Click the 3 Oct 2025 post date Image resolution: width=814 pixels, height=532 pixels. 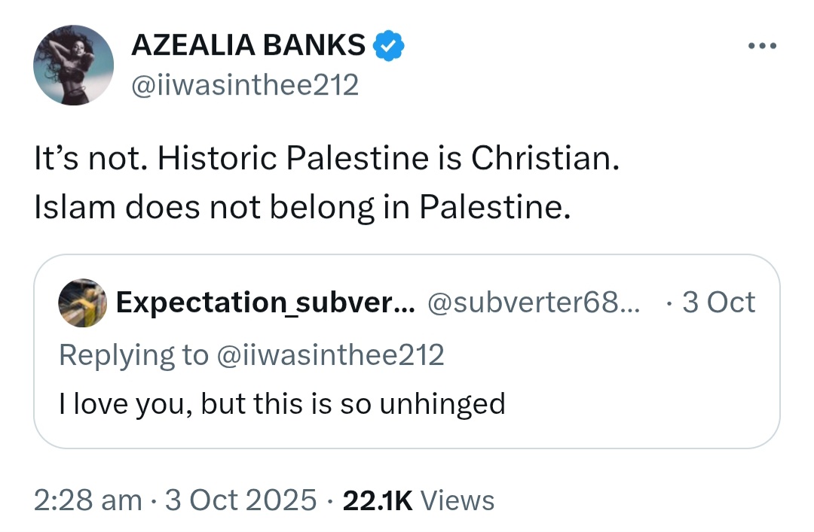tap(240, 500)
